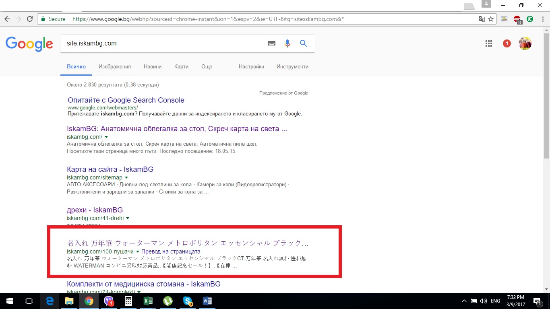Open Task View on the taskbar

[x=29, y=301]
